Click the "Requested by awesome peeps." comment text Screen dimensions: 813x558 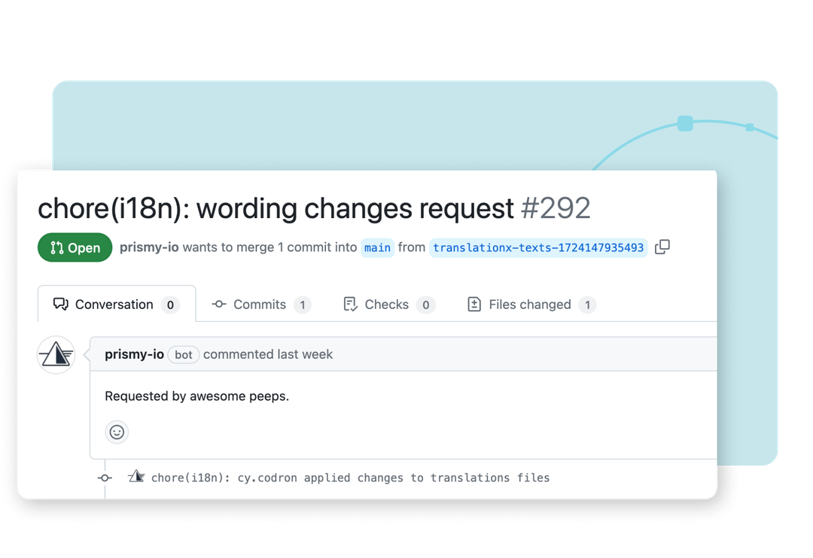(196, 396)
